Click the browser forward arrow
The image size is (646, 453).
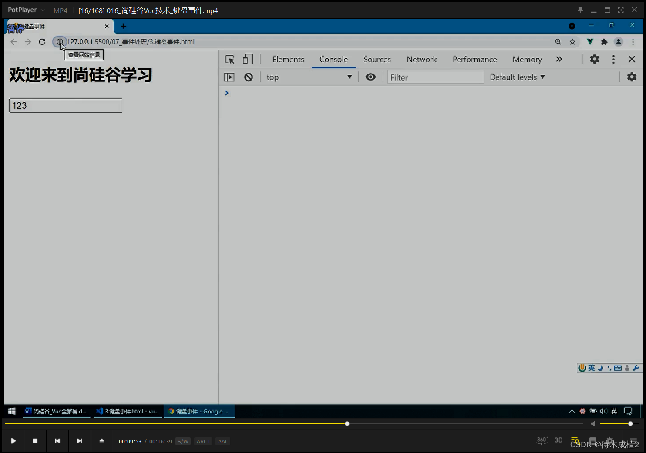pos(28,42)
